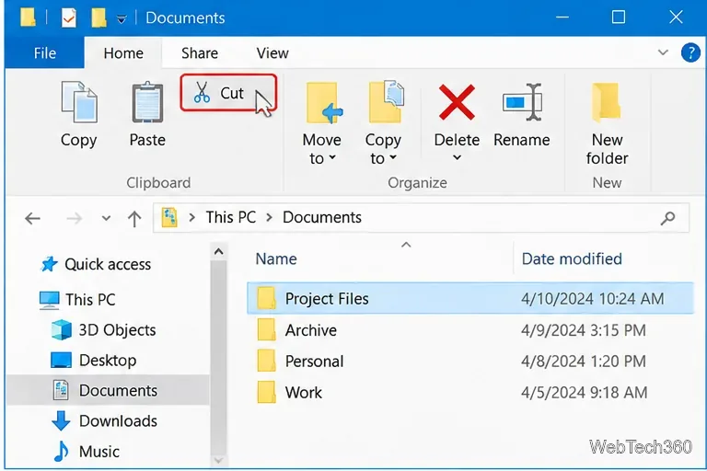Select Quick access in navigation pane
This screenshot has width=707, height=471.
coord(108,264)
